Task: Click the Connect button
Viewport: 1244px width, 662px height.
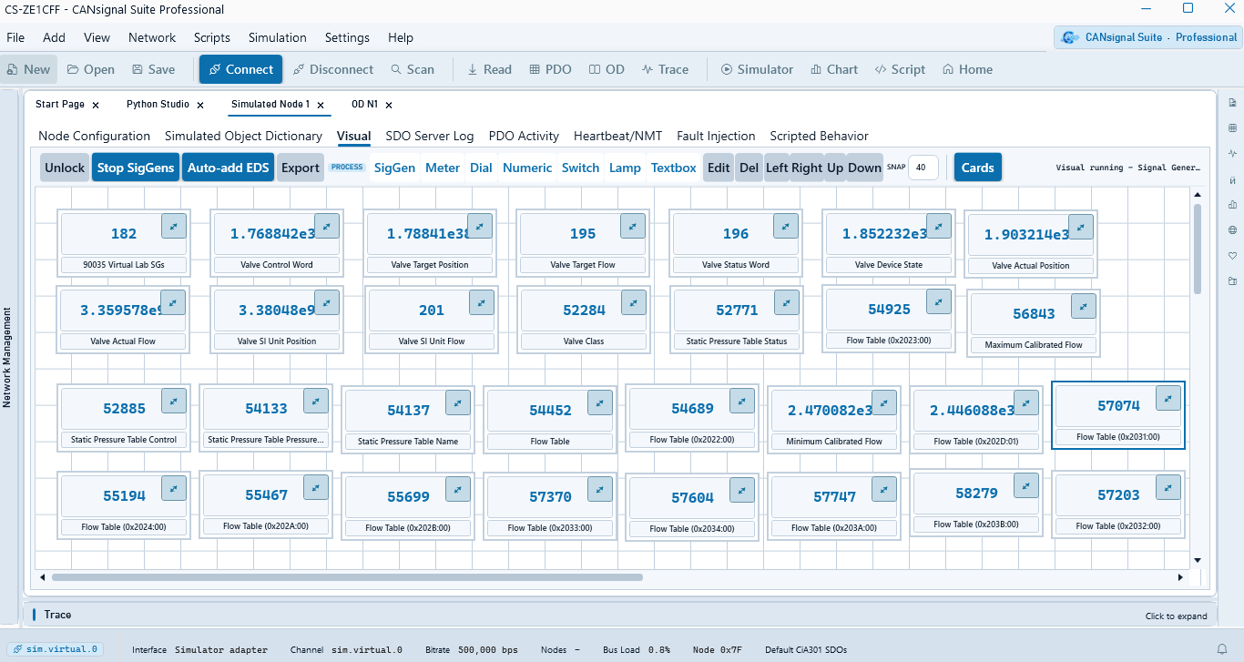Action: tap(240, 69)
